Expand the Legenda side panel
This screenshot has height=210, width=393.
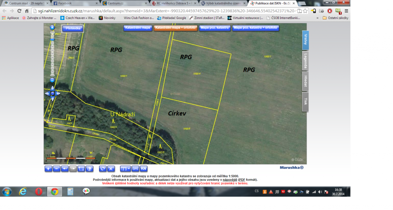pos(305,61)
